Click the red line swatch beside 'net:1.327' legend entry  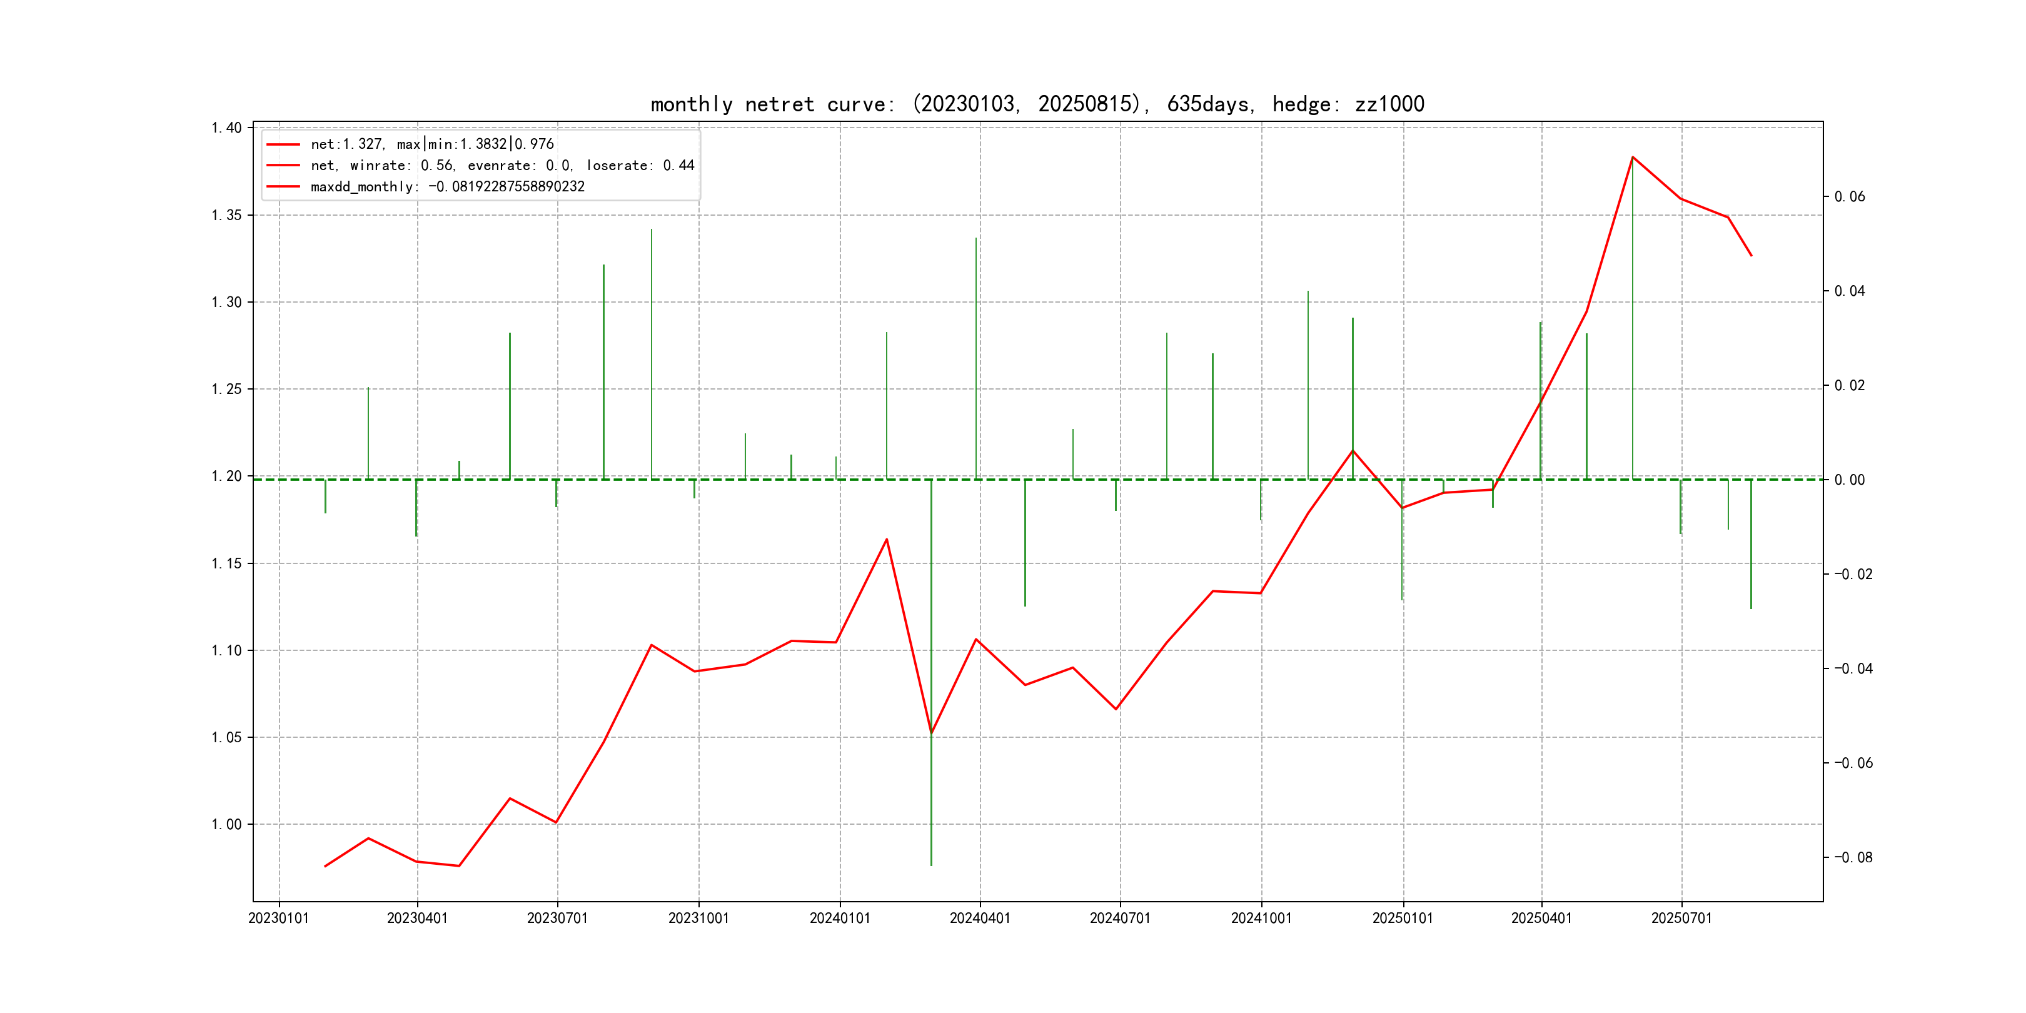tap(283, 144)
